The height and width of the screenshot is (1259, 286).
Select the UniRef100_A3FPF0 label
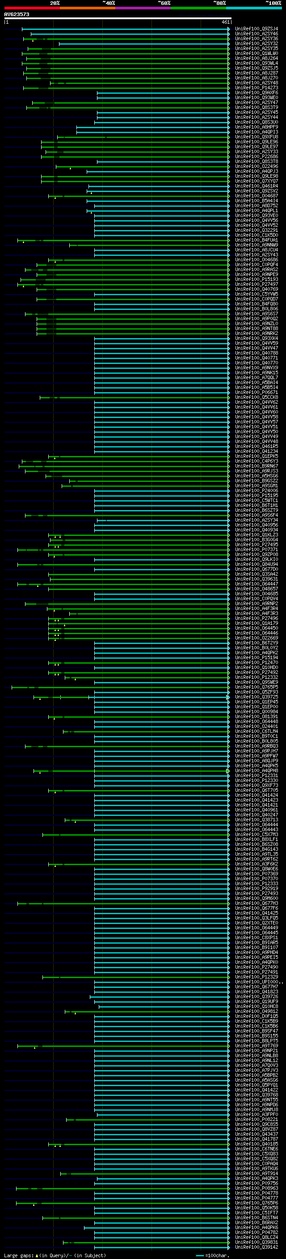click(x=256, y=1114)
